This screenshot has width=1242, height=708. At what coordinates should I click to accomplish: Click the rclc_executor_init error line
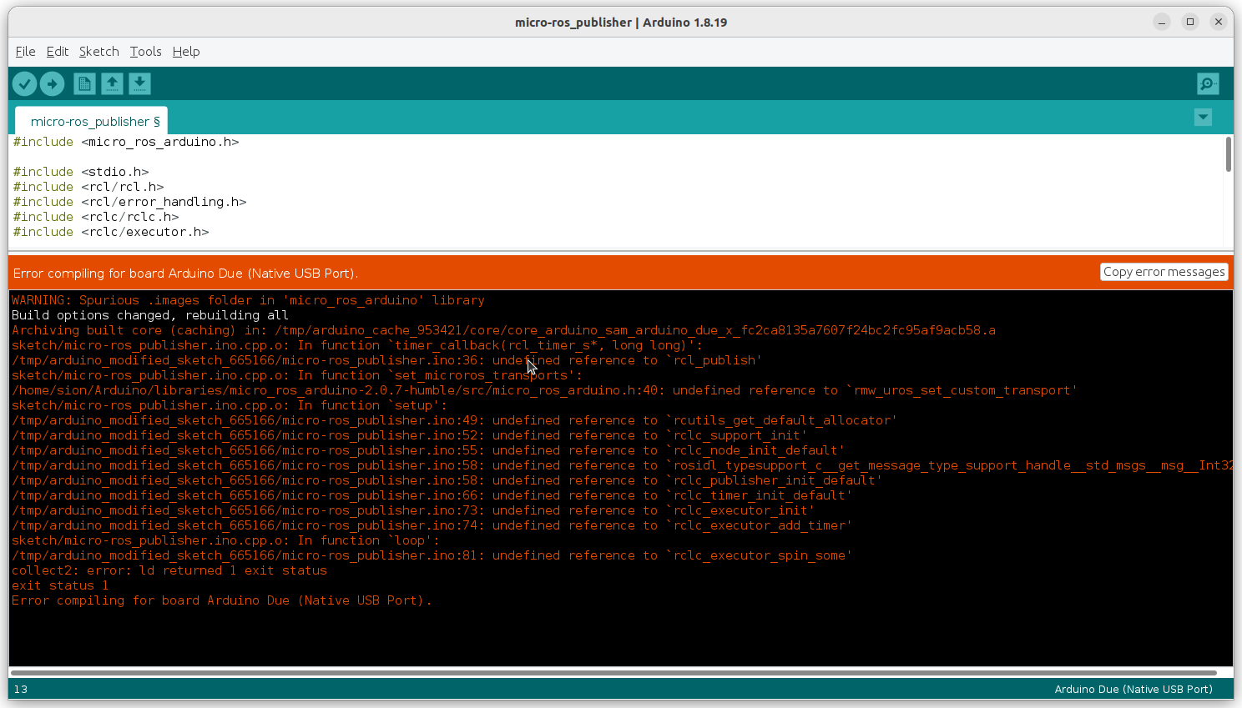click(413, 510)
